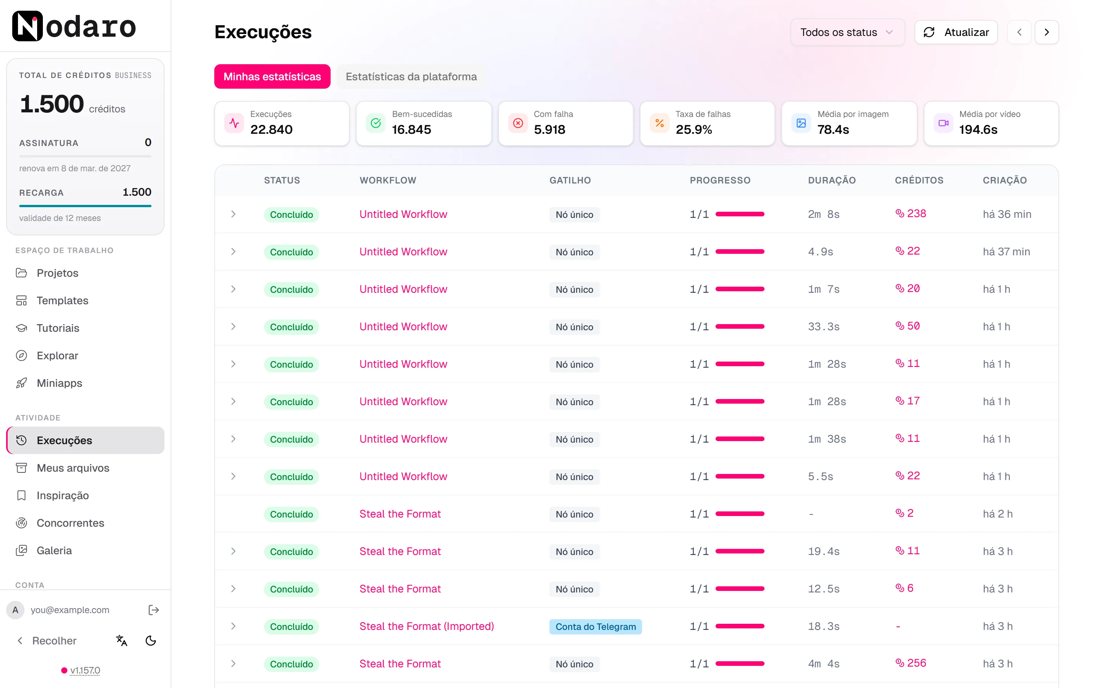Open Projetos in the sidebar
This screenshot has height=688, width=1102.
point(85,273)
